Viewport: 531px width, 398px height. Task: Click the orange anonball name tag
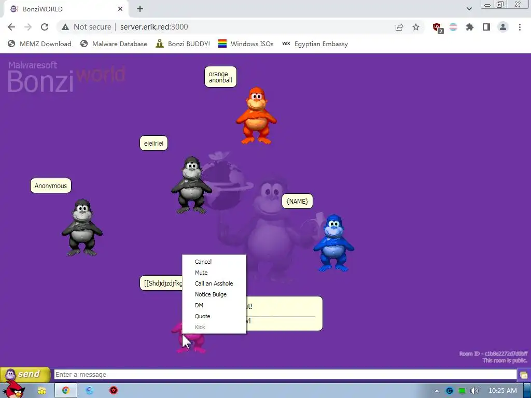coord(220,77)
